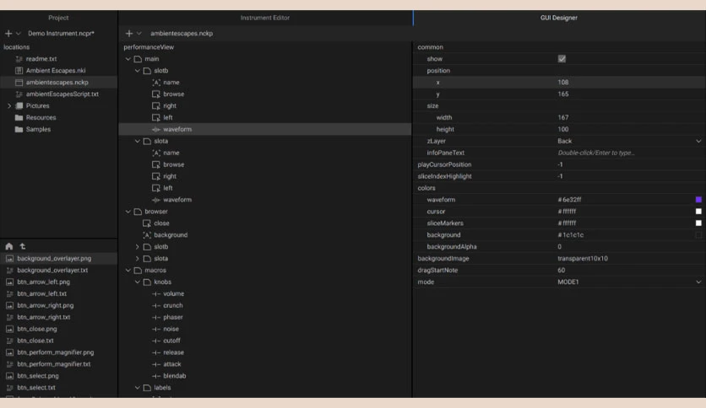Screen dimensions: 706x408
Task: Click the home icon in file browser
Action: (9, 246)
